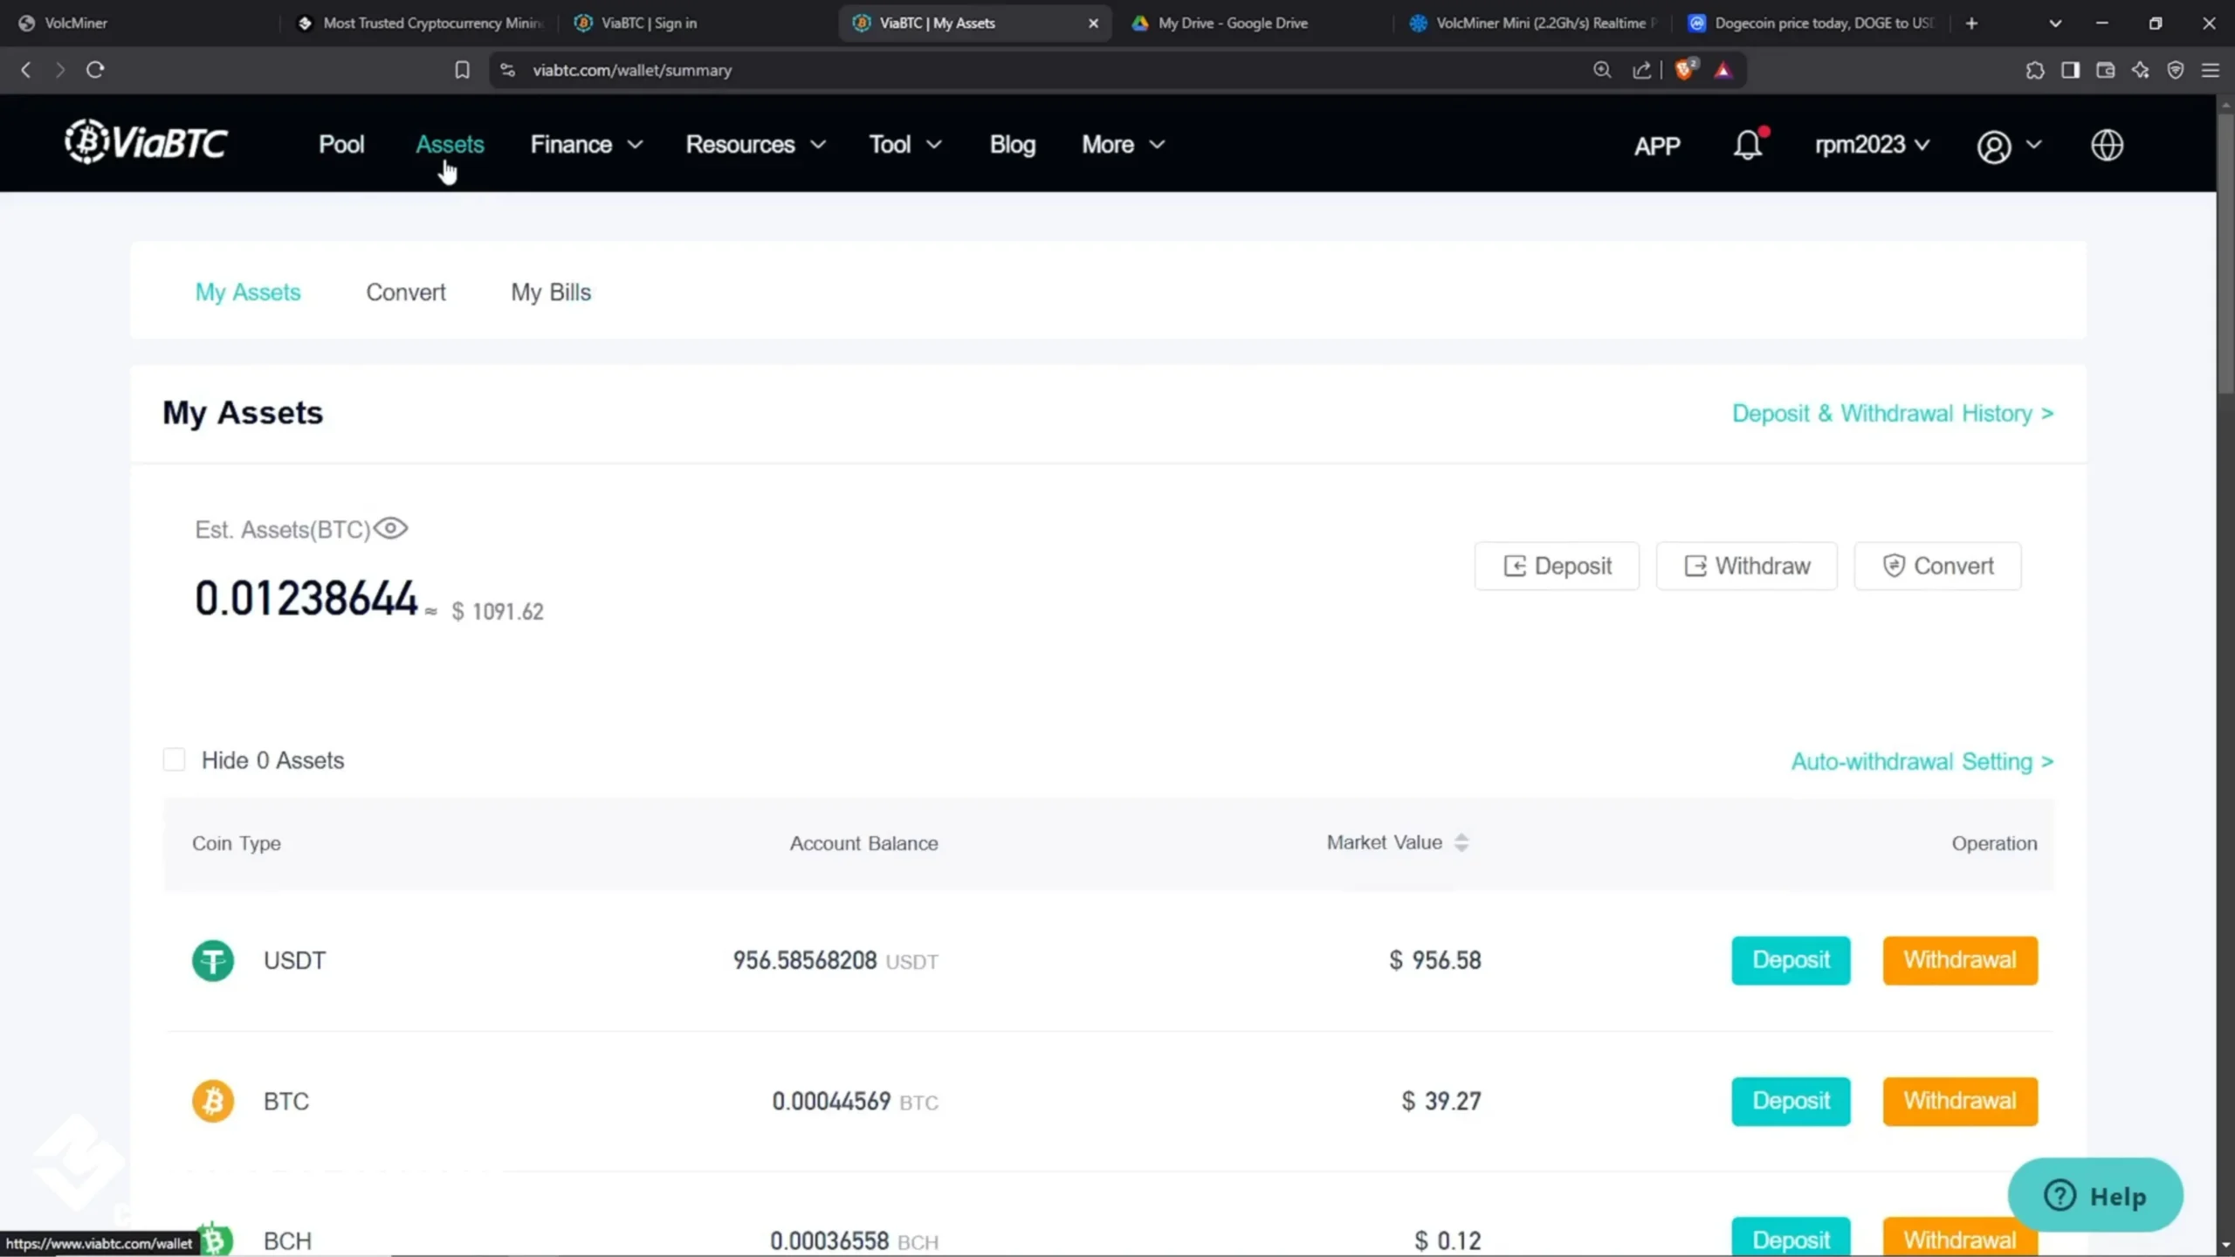This screenshot has width=2235, height=1257.
Task: Open the Pool menu item
Action: click(341, 144)
